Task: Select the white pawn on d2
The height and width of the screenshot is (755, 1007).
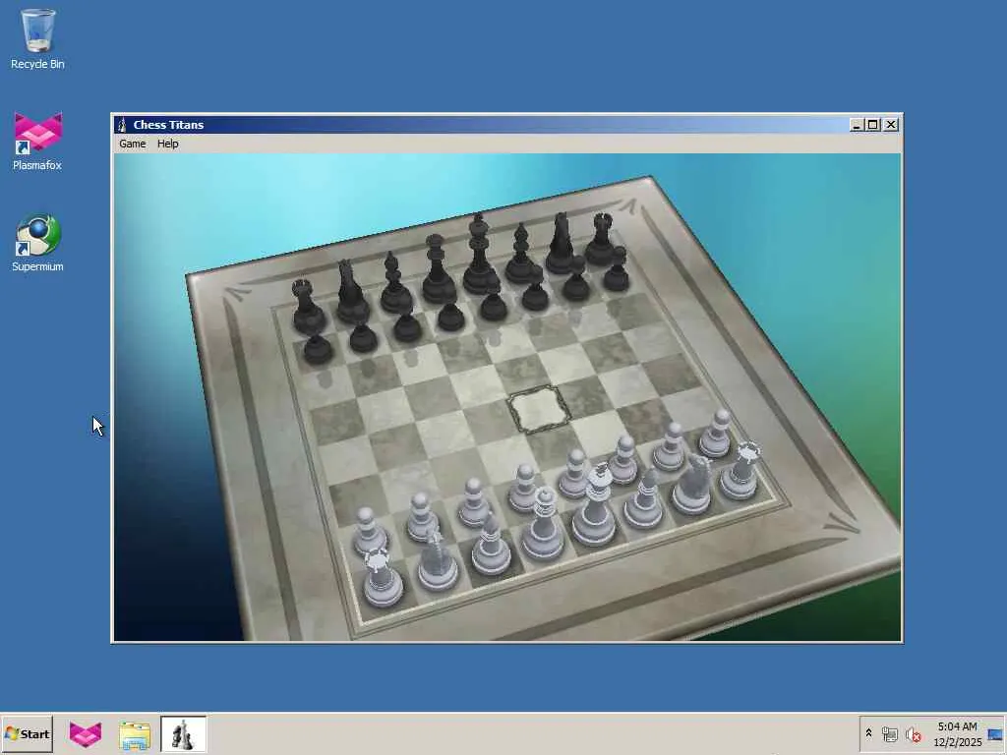Action: point(525,490)
